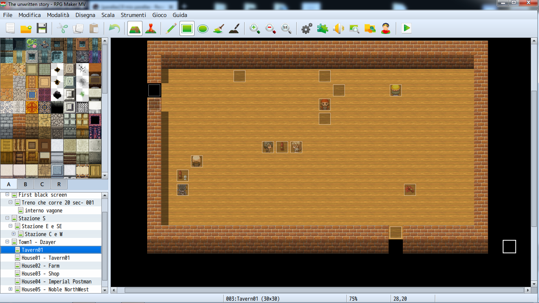Save the project with floppy icon
This screenshot has height=303, width=539.
(x=42, y=28)
